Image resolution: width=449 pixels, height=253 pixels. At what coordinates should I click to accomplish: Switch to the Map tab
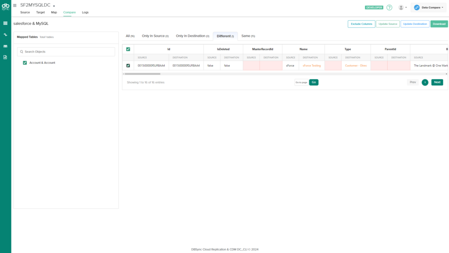click(x=54, y=12)
